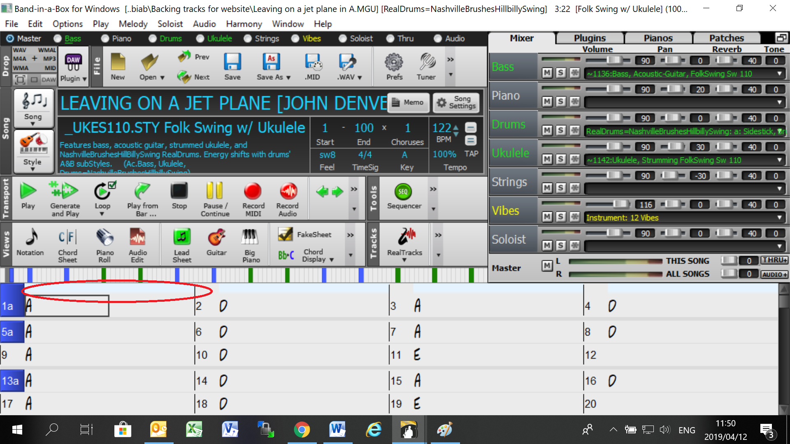The image size is (790, 444).
Task: Start Record MIDI
Action: (253, 199)
